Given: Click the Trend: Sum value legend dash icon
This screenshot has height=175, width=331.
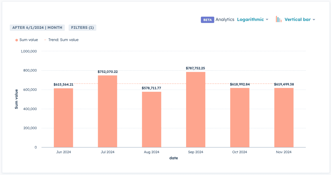Looking at the screenshot, I should [x=45, y=40].
